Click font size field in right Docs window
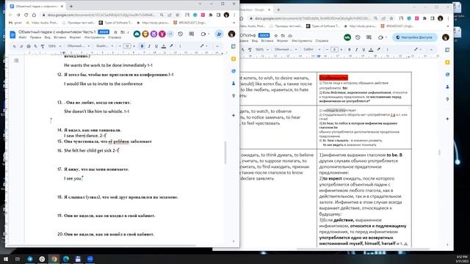Viewport: 470px width, 264px height. pyautogui.click(x=334, y=49)
